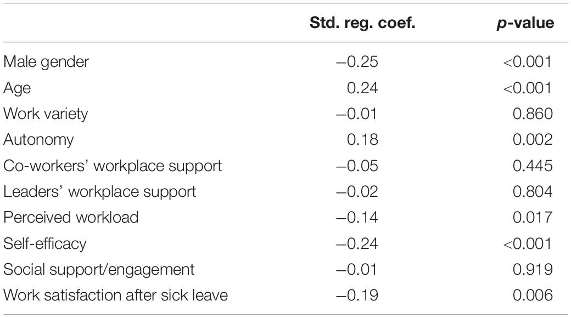Select the Male gender row label
571x318 pixels.
tap(46, 62)
